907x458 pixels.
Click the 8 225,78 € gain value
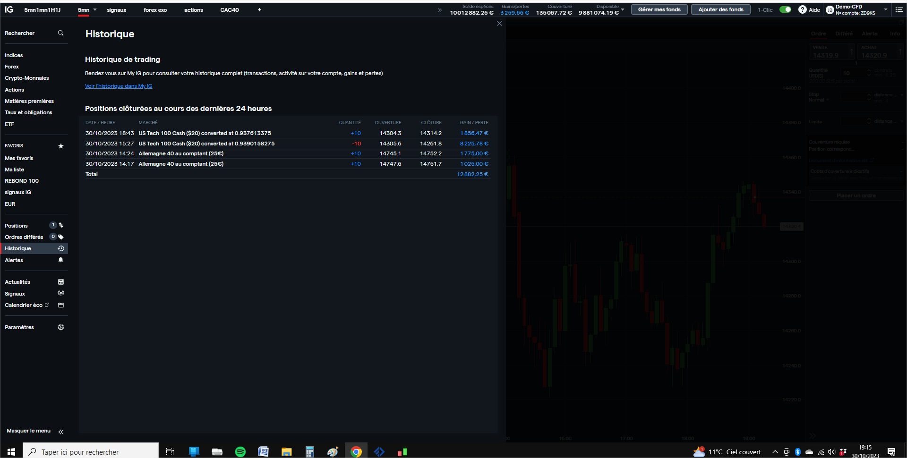474,144
